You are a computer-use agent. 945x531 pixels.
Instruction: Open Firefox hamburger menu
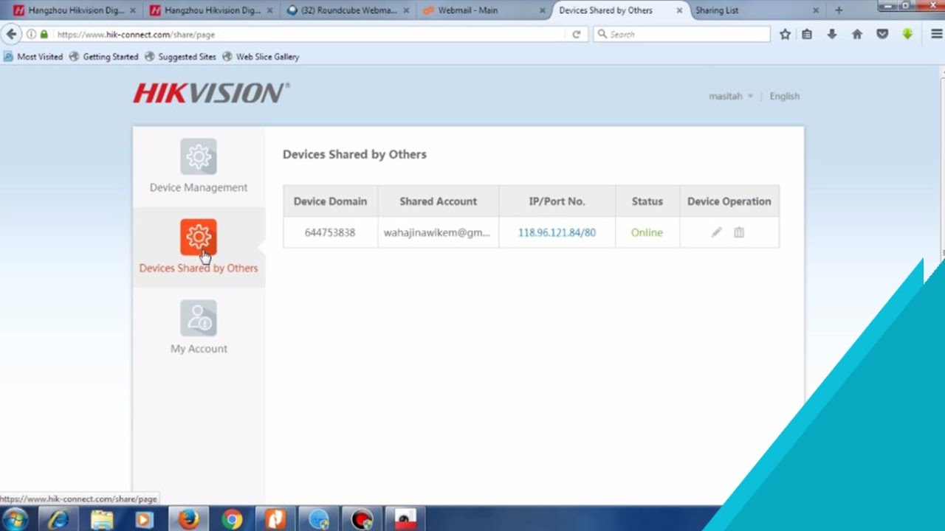936,34
